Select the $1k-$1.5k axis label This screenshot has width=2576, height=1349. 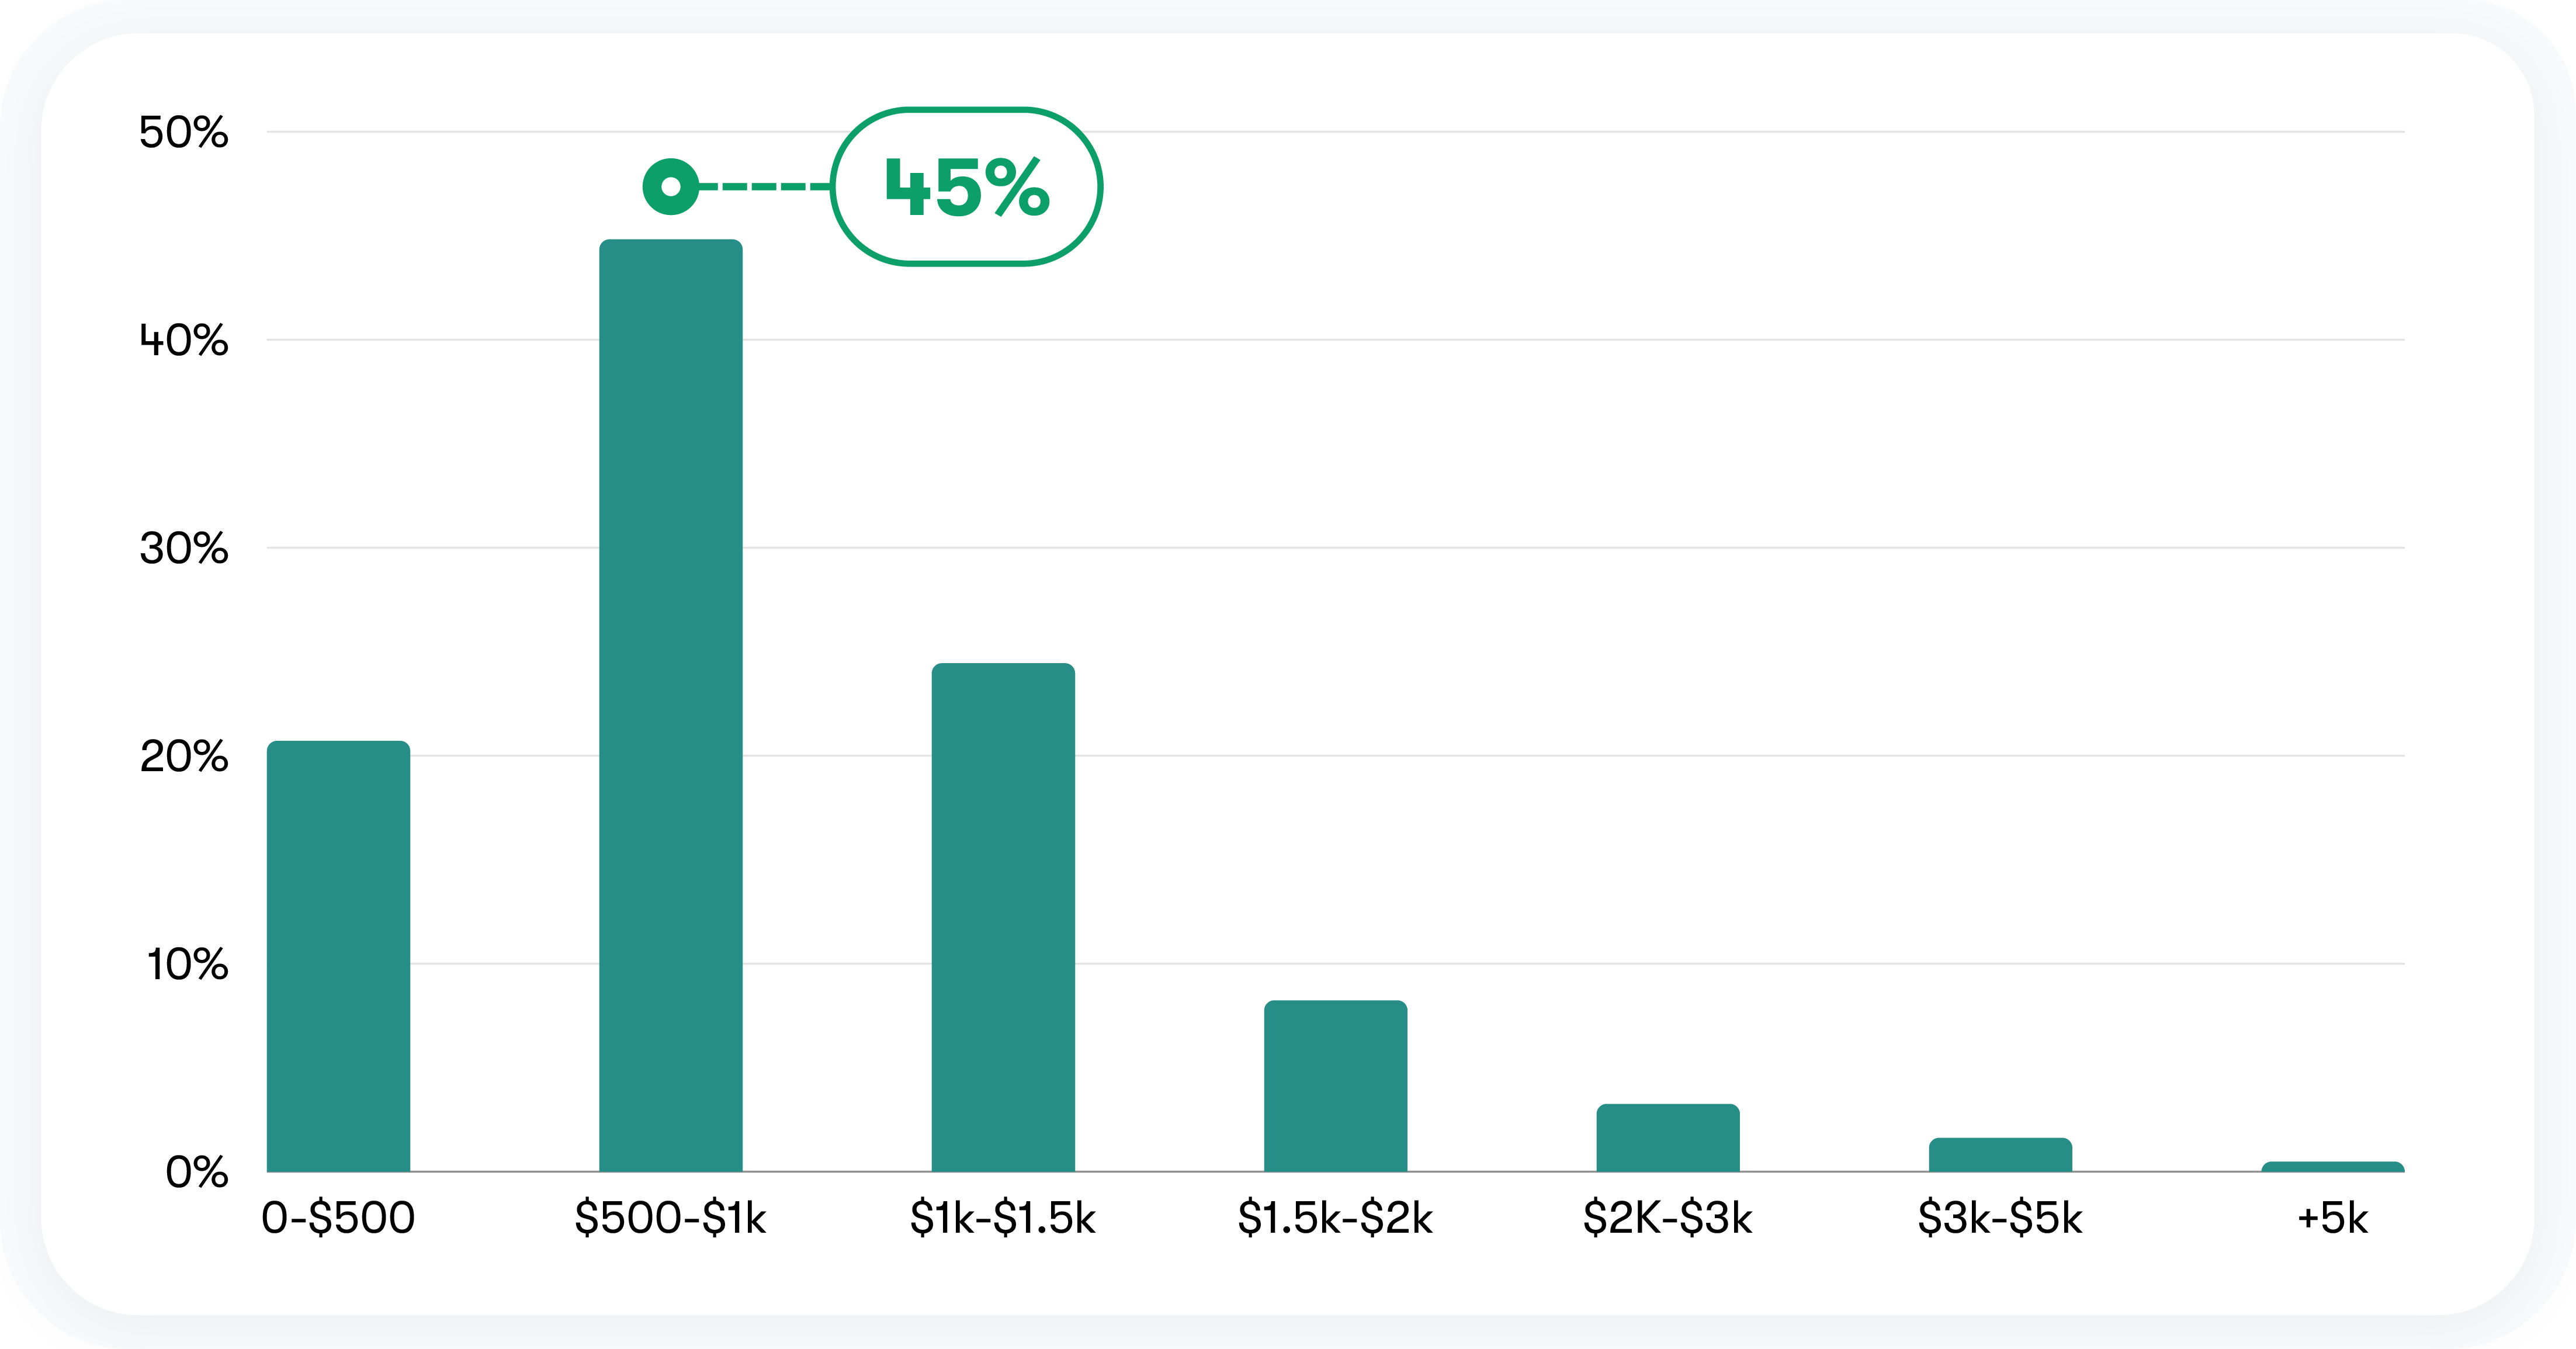[1003, 1218]
